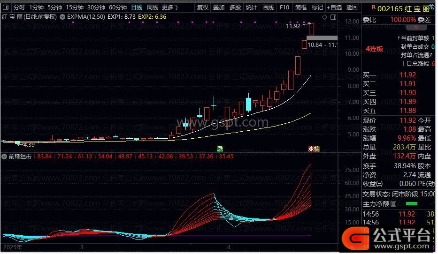The width and height of the screenshot is (438, 254).
Task: Click the 涨榜 marker on chart
Action: coord(314,149)
